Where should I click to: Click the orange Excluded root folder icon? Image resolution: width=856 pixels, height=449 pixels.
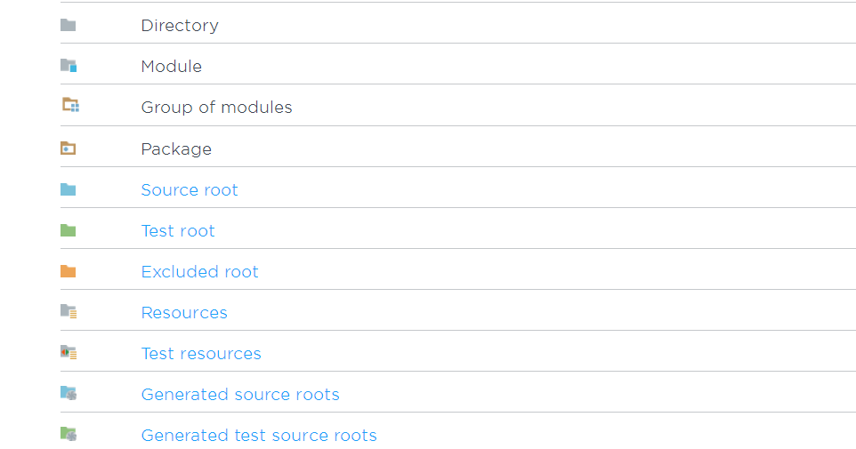click(69, 271)
